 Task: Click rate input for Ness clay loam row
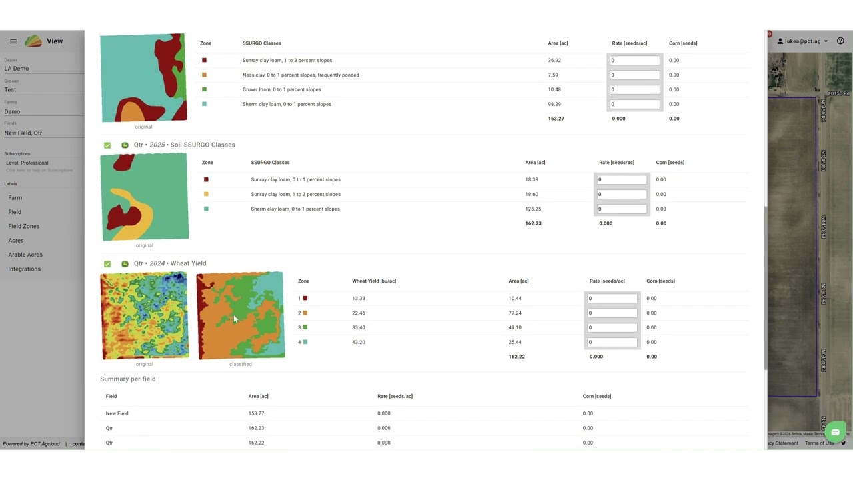coord(634,75)
